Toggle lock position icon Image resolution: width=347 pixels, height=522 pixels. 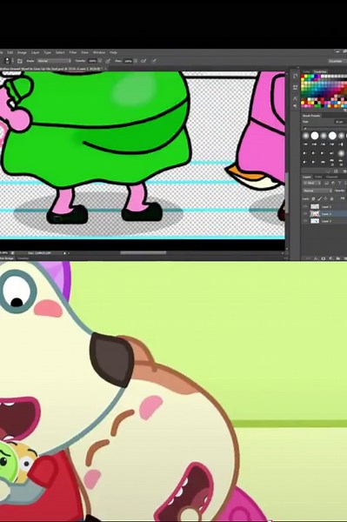click(325, 198)
